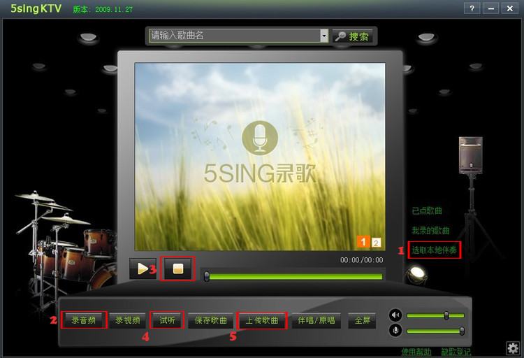This screenshot has height=358, width=524.
Task: Toggle 伴唱/原唱 accompaniment or original vocal
Action: [x=316, y=320]
